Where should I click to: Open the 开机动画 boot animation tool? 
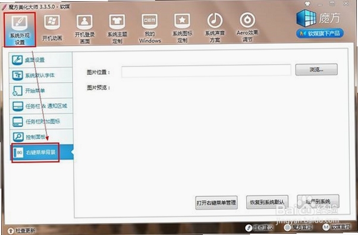(x=52, y=27)
